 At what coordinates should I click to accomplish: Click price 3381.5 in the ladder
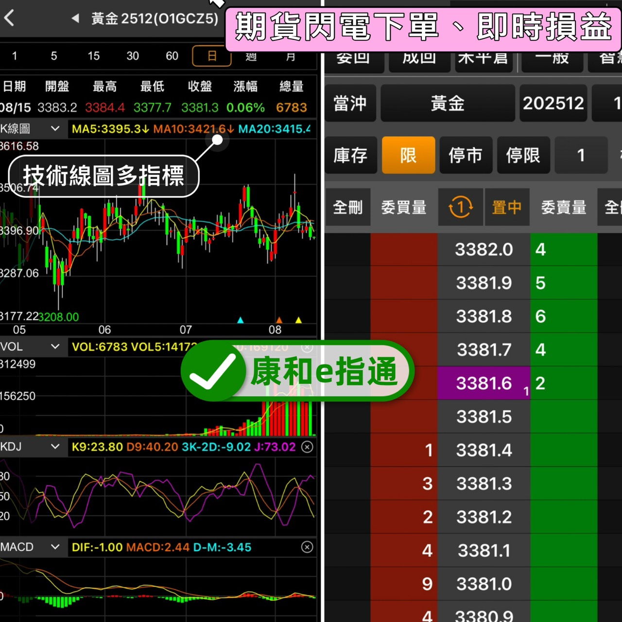(484, 416)
